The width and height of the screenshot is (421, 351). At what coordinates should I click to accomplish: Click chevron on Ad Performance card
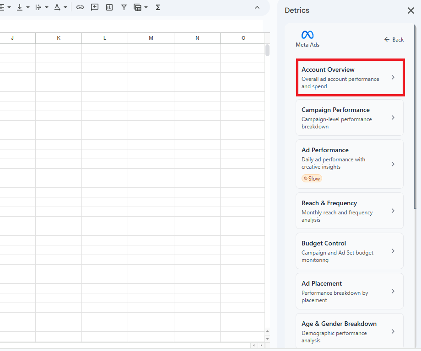tap(393, 164)
